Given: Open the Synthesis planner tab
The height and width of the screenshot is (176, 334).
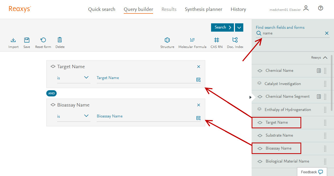Looking at the screenshot, I should pos(203,9).
